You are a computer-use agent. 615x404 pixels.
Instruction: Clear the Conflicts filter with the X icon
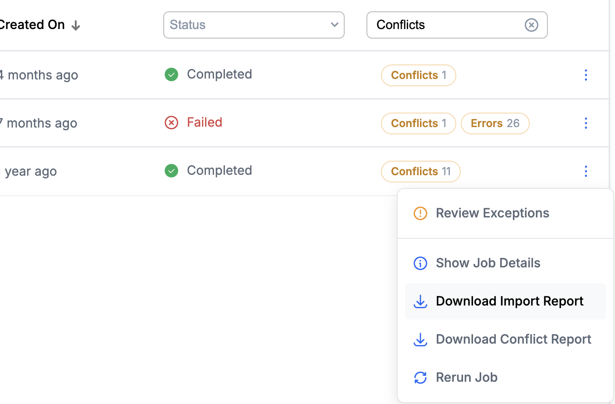(531, 25)
